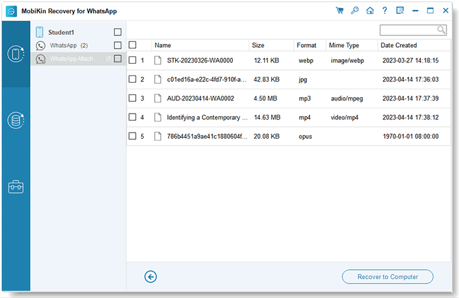The height and width of the screenshot is (298, 459).
Task: Select the Student1 device tree item
Action: tap(79, 32)
